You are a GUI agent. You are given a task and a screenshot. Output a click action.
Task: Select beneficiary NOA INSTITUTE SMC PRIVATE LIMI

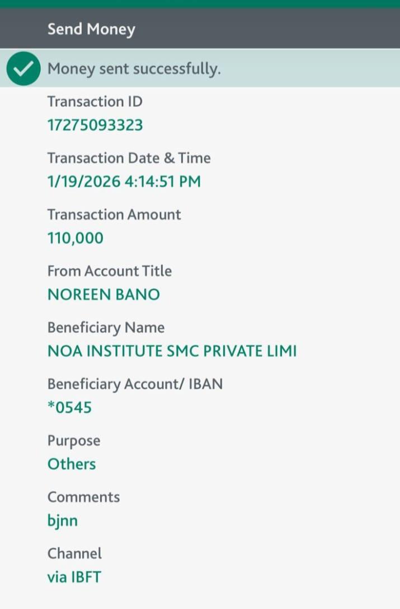(172, 351)
